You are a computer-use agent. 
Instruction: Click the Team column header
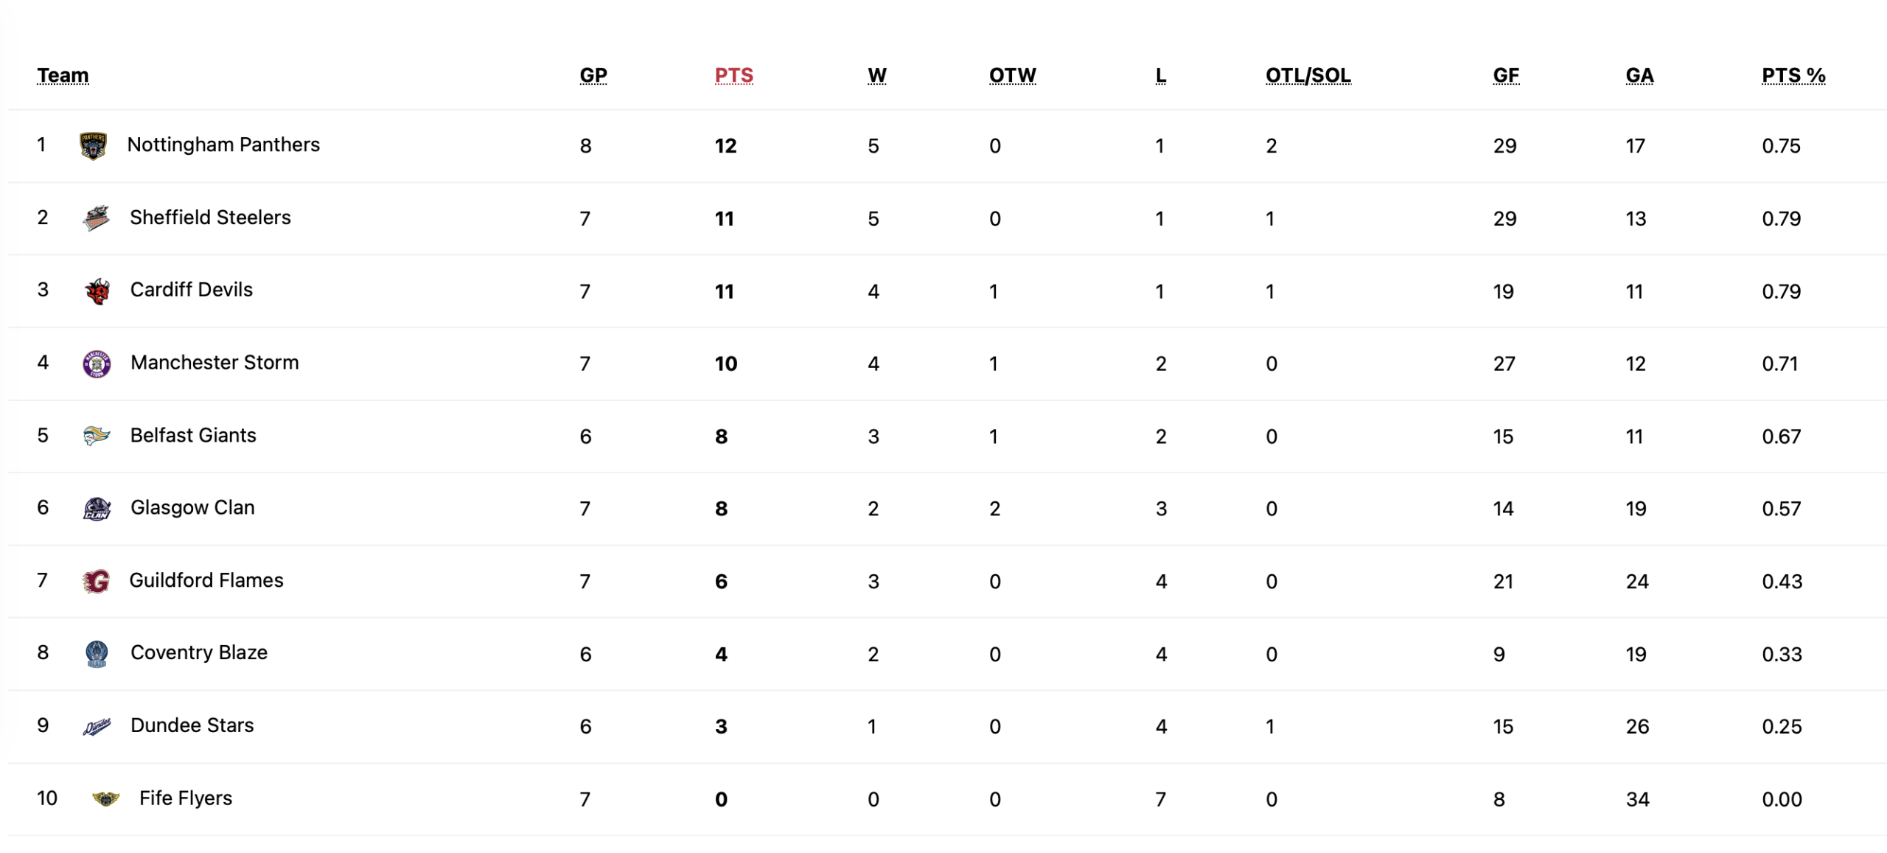[63, 75]
